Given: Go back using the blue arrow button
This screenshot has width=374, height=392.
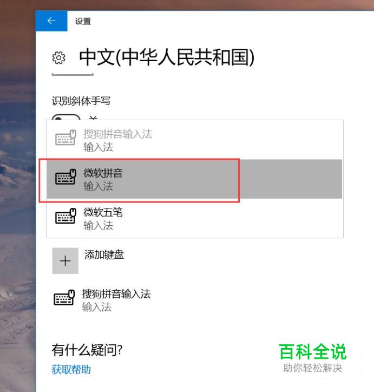Looking at the screenshot, I should pyautogui.click(x=51, y=21).
